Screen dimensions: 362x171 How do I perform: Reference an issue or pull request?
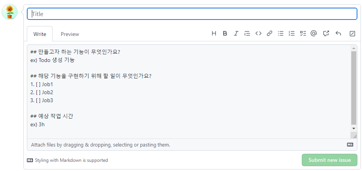tap(326, 34)
